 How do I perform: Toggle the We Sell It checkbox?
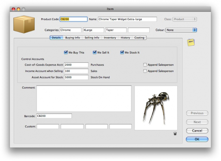coord(95,53)
